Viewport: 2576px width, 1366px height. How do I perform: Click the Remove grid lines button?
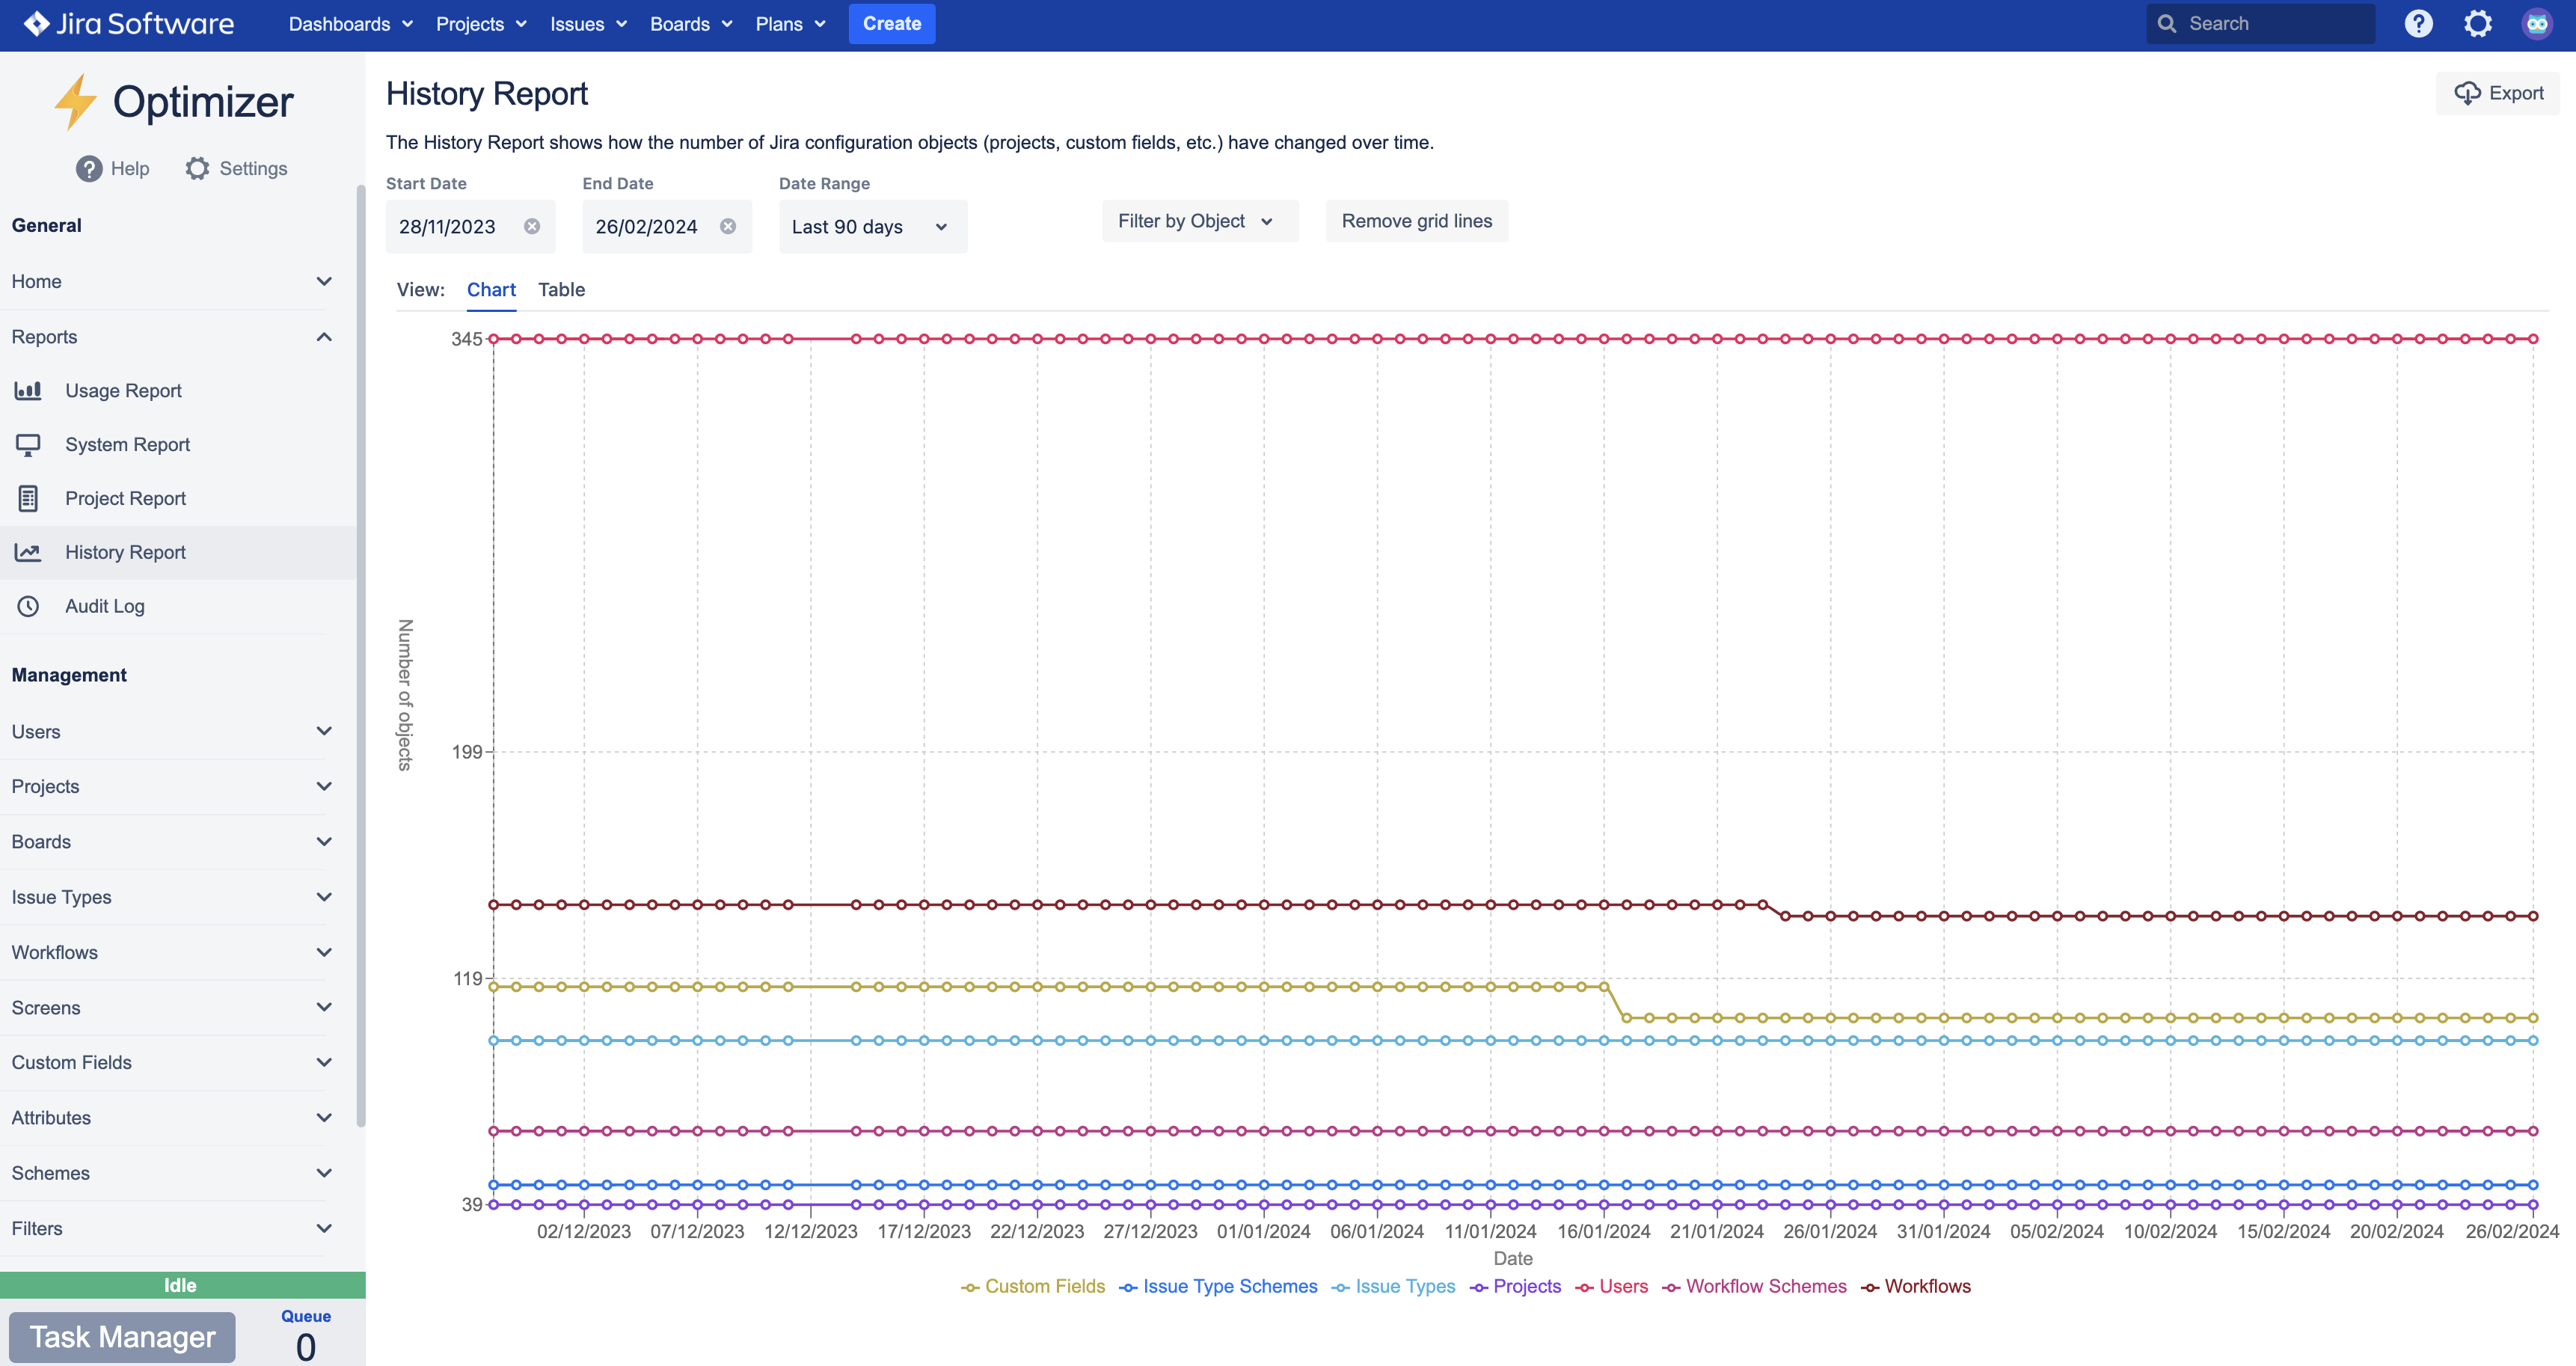pyautogui.click(x=1416, y=221)
